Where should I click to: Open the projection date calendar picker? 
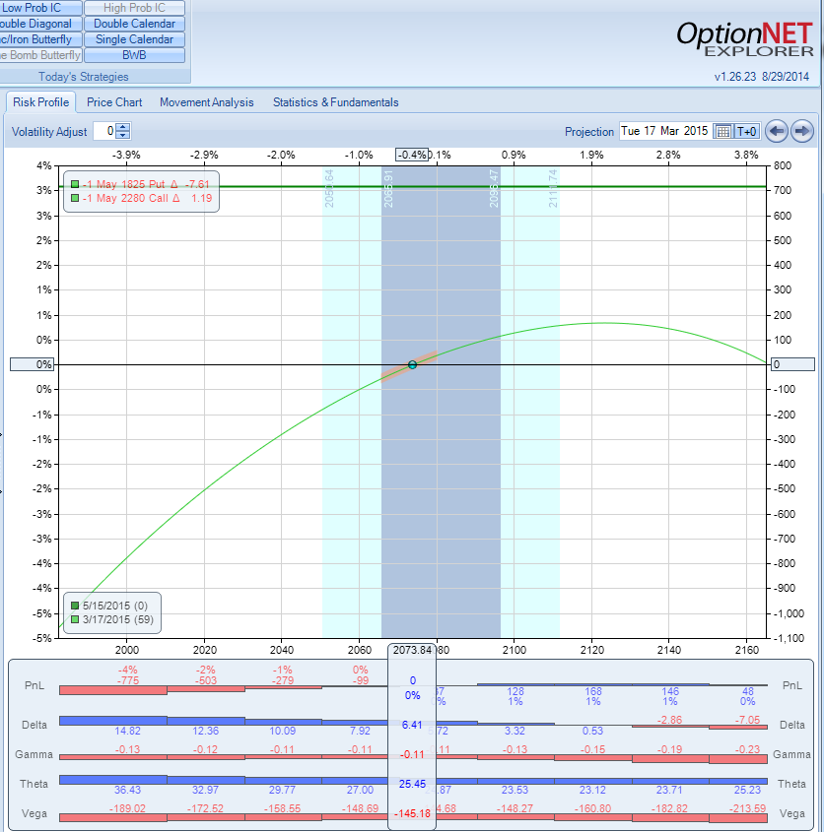pyautogui.click(x=722, y=131)
